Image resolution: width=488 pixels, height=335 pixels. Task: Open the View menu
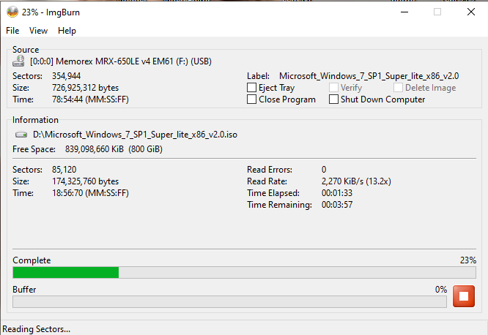point(38,31)
